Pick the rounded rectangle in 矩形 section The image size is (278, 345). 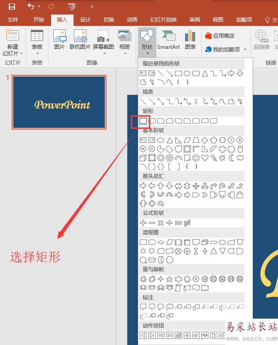click(152, 121)
